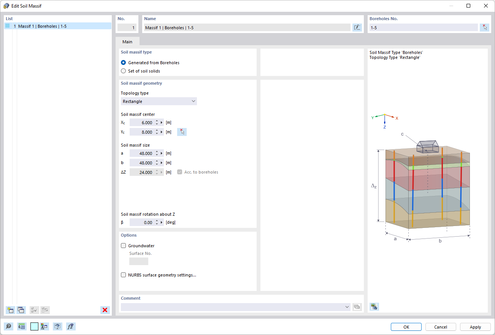This screenshot has width=495, height=335.
Task: Click the invert selection icon in List
Action: coord(45,310)
